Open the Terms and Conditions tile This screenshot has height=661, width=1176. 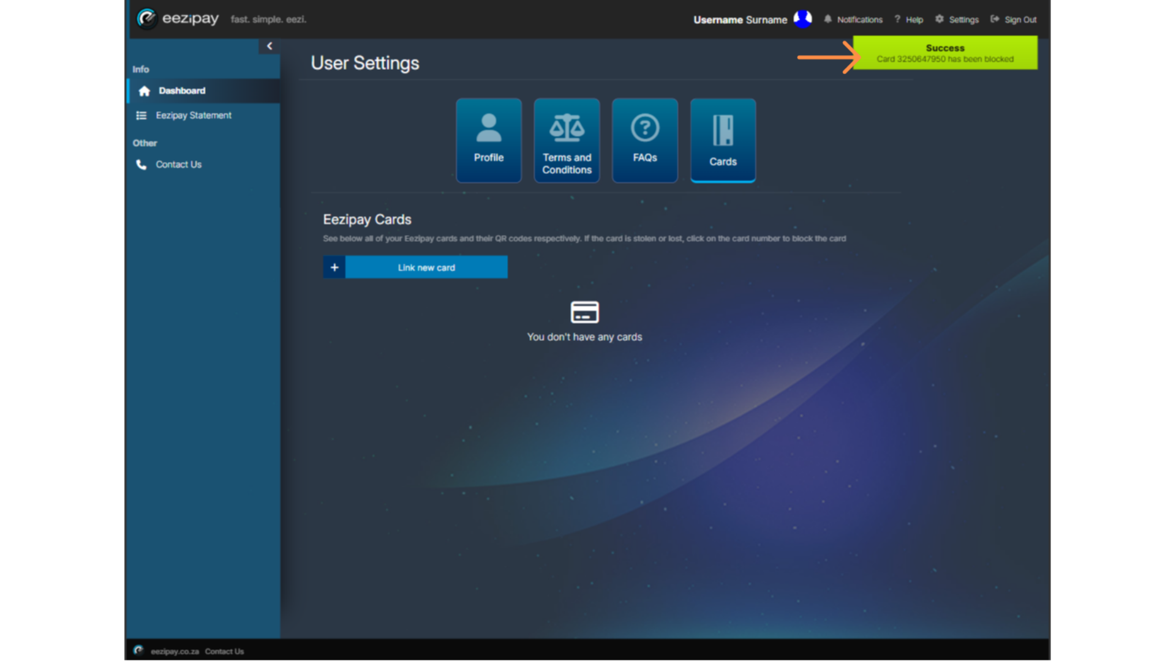point(567,140)
